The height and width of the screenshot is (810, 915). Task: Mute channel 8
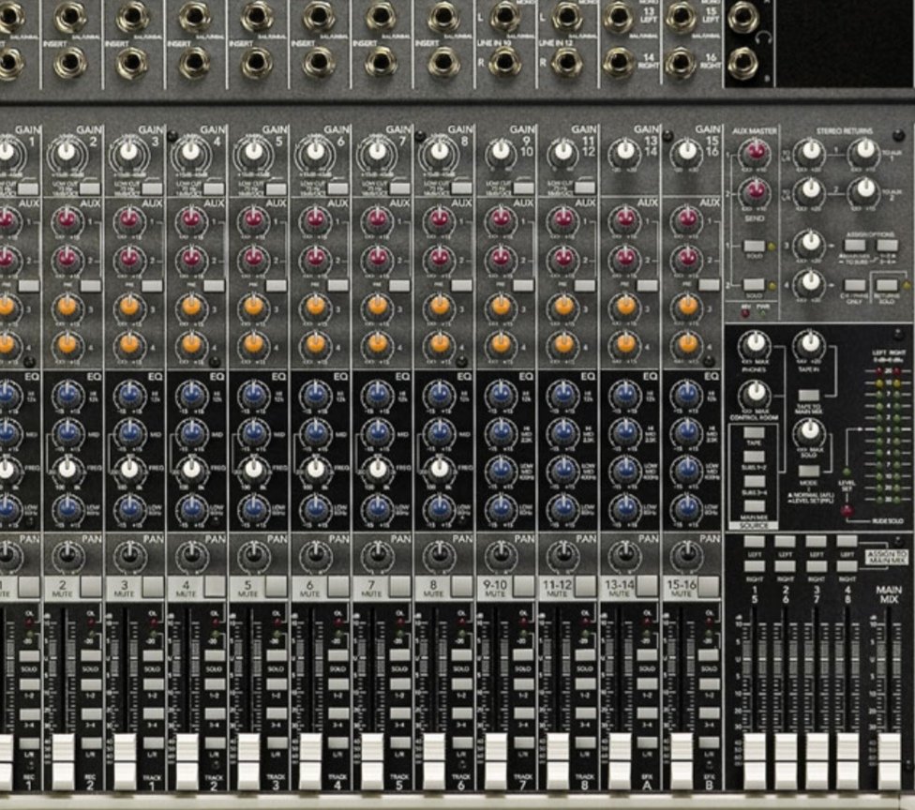461,587
